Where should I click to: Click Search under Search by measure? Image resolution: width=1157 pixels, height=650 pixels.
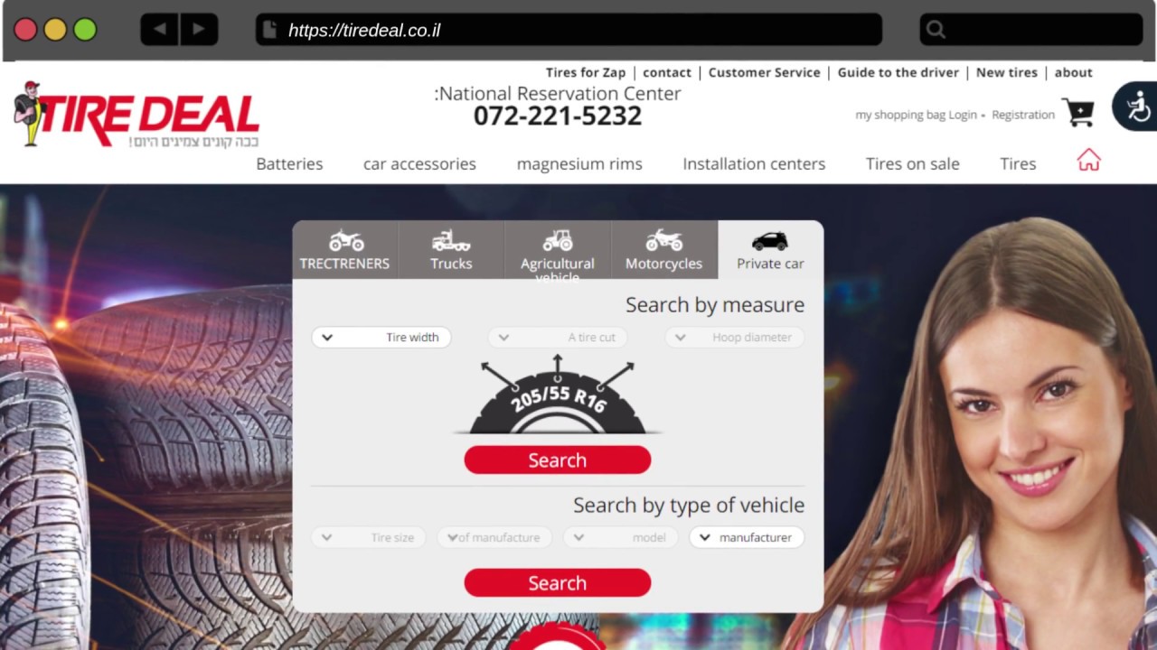(x=558, y=460)
